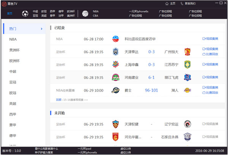The width and height of the screenshot is (228, 155).
Task: Click the 天津权健 team badge
Action: [x=116, y=124]
